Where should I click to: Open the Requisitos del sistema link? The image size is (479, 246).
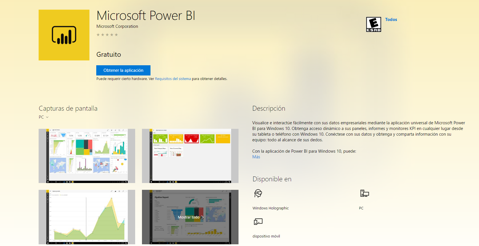coord(173,79)
